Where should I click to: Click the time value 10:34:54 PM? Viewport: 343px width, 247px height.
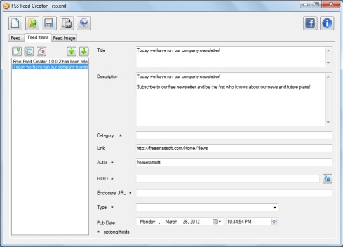pos(239,222)
